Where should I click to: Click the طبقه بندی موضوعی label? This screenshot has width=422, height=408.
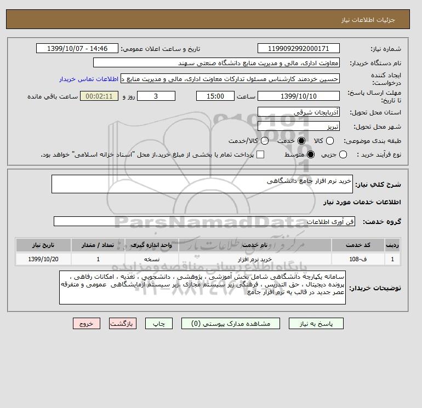(x=372, y=141)
